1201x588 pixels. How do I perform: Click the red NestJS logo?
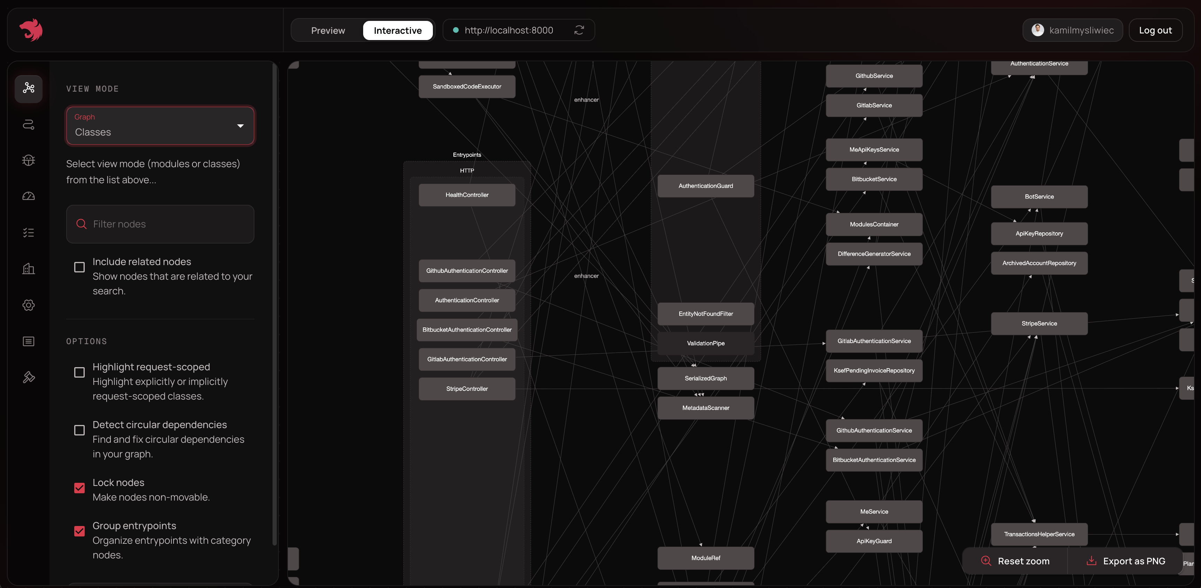pyautogui.click(x=31, y=30)
